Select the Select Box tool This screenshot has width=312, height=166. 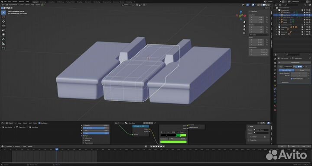3,13
